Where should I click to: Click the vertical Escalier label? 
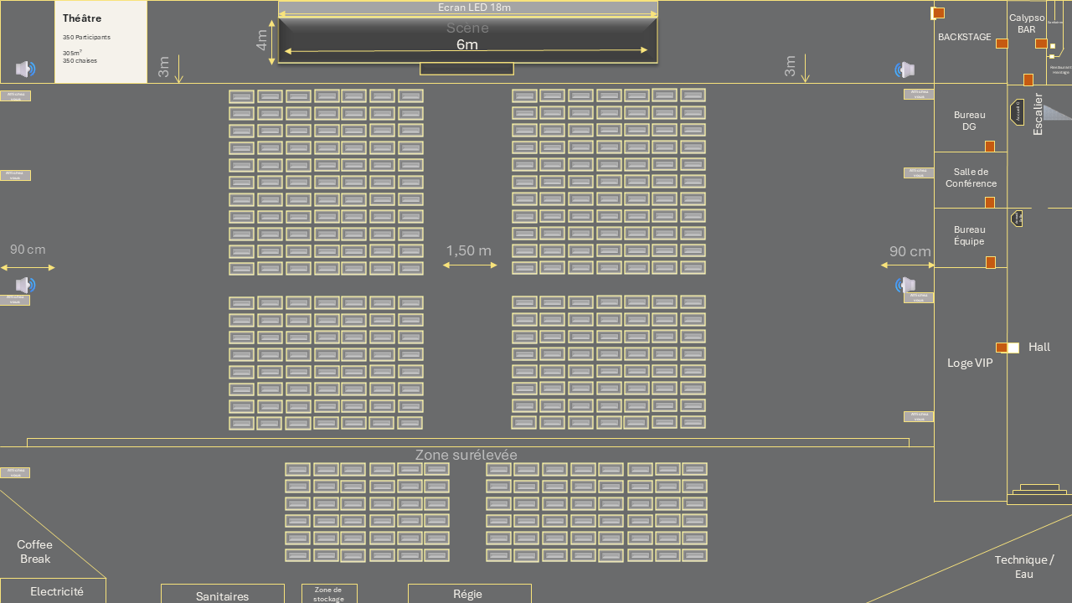pyautogui.click(x=1038, y=114)
